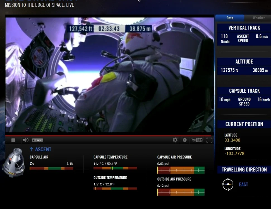Stop the live video playback
Image resolution: width=271 pixels, height=209 pixels.
pyautogui.click(x=13, y=140)
